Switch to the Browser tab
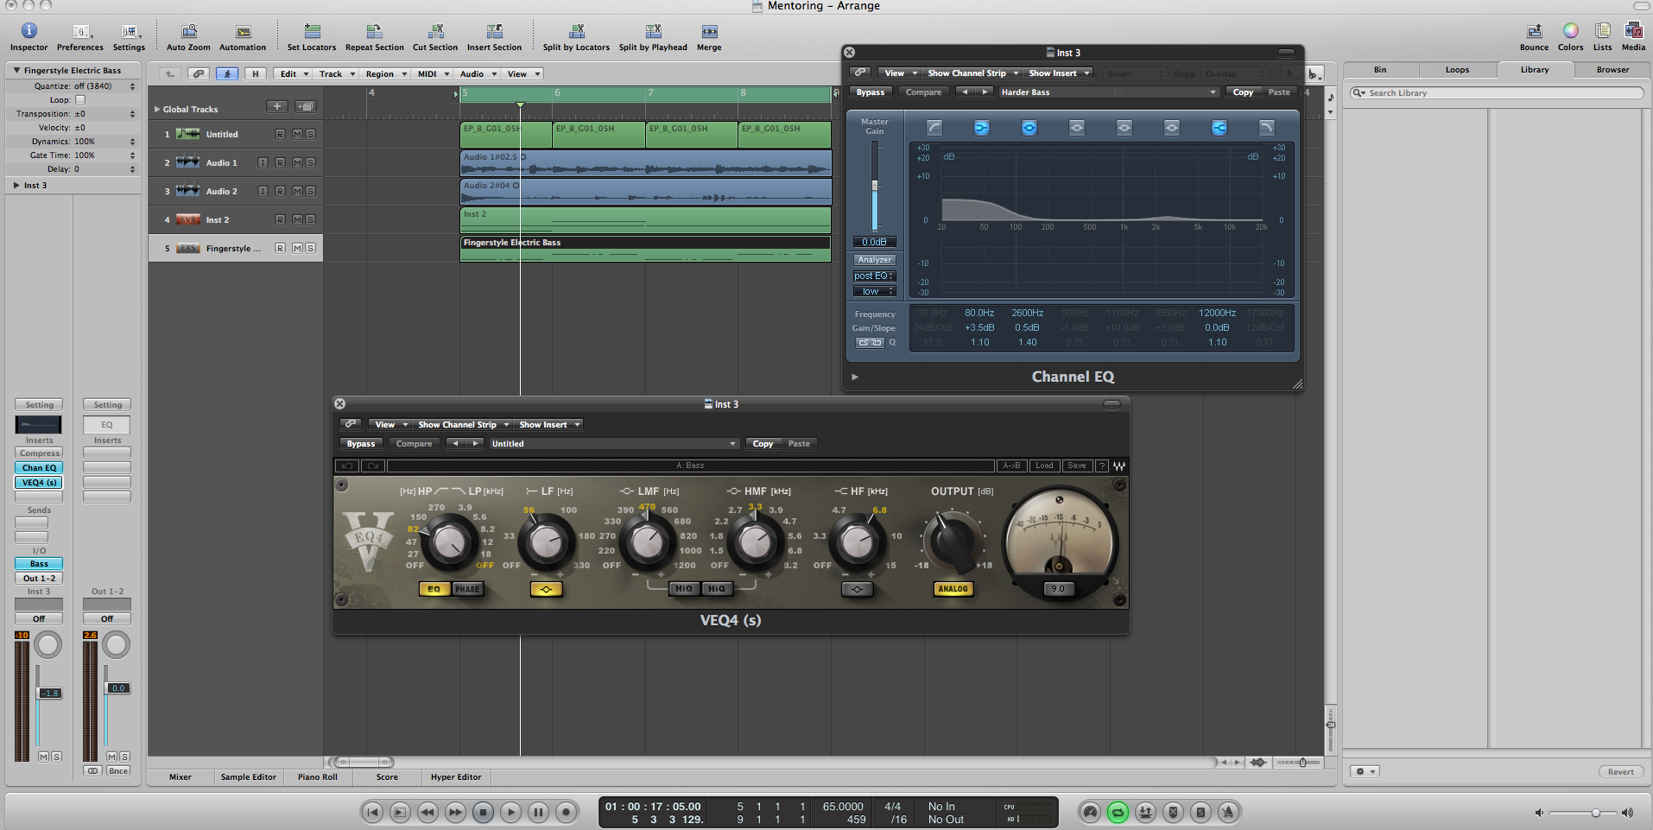Screen dimensions: 1653x830 (x=1612, y=70)
